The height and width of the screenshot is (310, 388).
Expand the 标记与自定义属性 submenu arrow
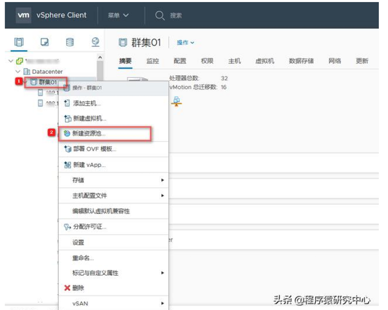pyautogui.click(x=163, y=273)
